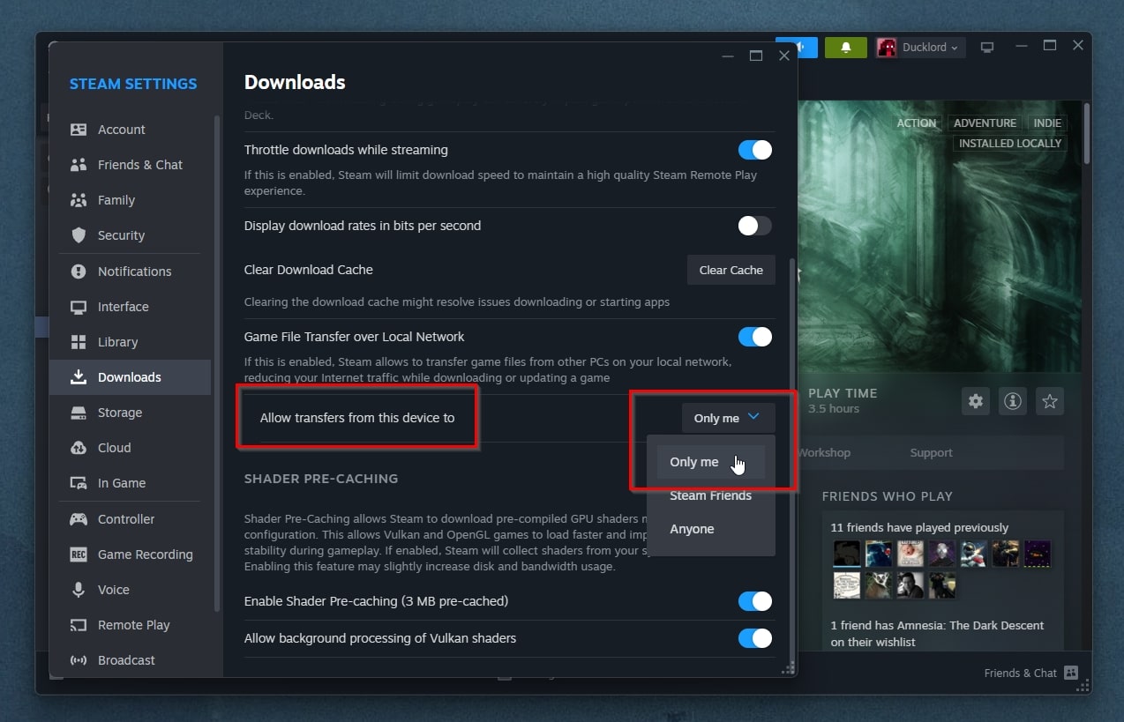Choose Anyone transfer option

(x=710, y=529)
